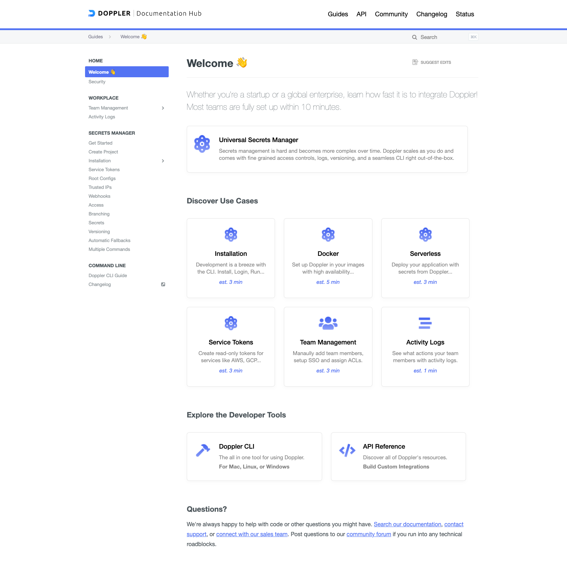567x567 pixels.
Task: Open the Guides top navigation item
Action: (338, 14)
